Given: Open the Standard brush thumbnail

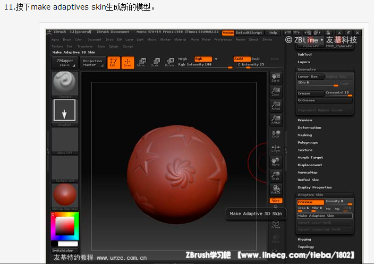Looking at the screenshot, I should 65,84.
